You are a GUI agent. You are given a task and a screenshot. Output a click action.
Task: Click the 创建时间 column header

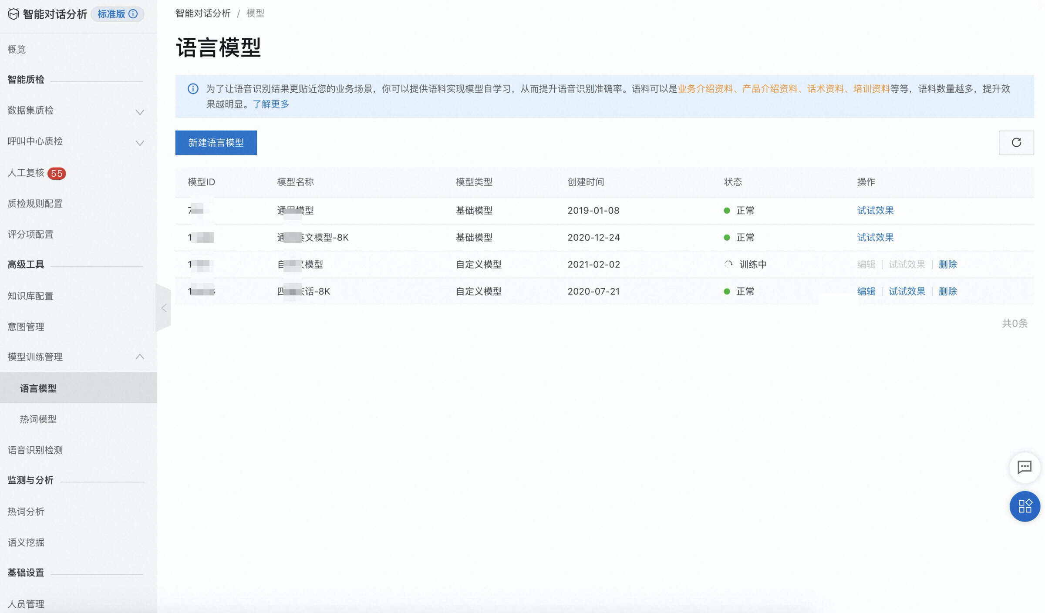point(586,182)
